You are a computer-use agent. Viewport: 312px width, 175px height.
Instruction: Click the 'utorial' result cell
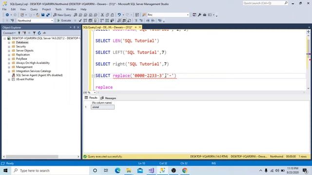(103, 107)
